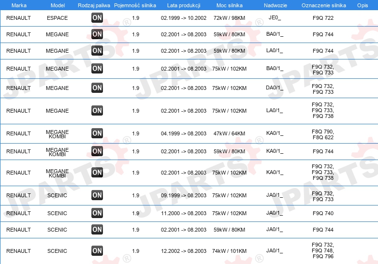Viewport: 378px width, 264px height.
Task: Click the ON icon for MEGANE KOMBI 59kW
Action: pyautogui.click(x=97, y=151)
